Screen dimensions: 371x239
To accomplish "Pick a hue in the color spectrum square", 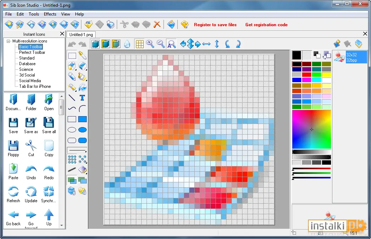I will pyautogui.click(x=312, y=130).
